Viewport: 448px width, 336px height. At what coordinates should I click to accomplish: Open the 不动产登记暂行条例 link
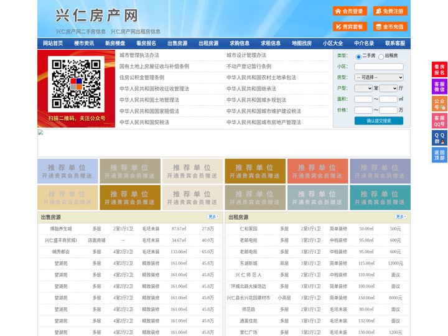pyautogui.click(x=249, y=67)
